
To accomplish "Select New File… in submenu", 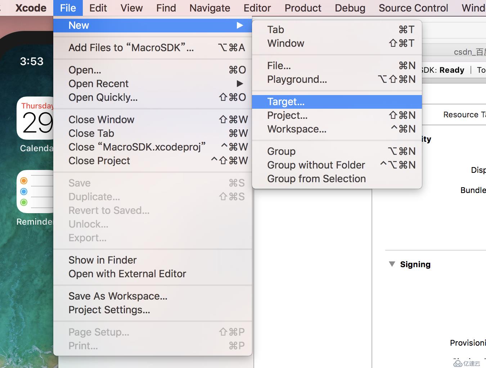I will click(337, 66).
